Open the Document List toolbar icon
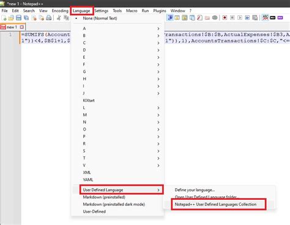 click(x=192, y=18)
